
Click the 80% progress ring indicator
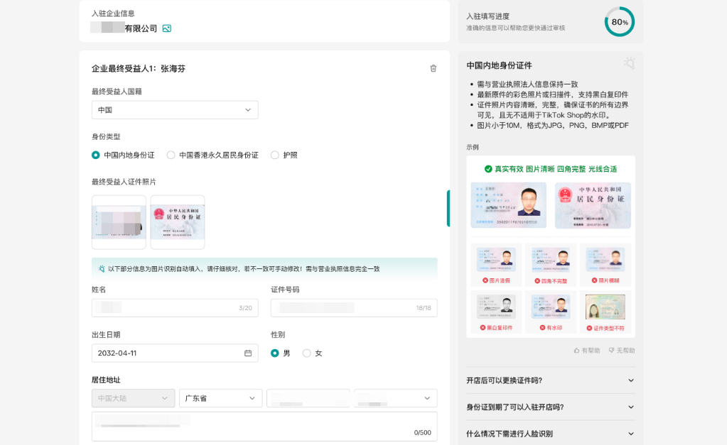pyautogui.click(x=619, y=22)
